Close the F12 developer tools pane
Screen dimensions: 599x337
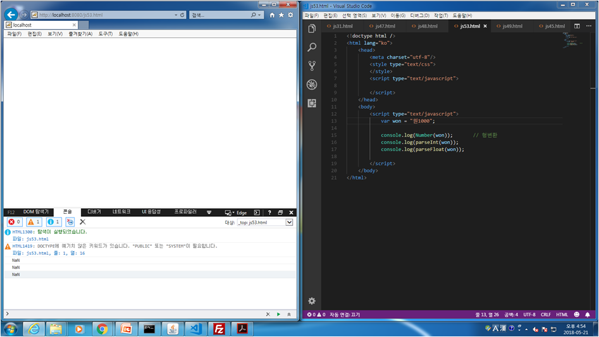click(x=291, y=212)
